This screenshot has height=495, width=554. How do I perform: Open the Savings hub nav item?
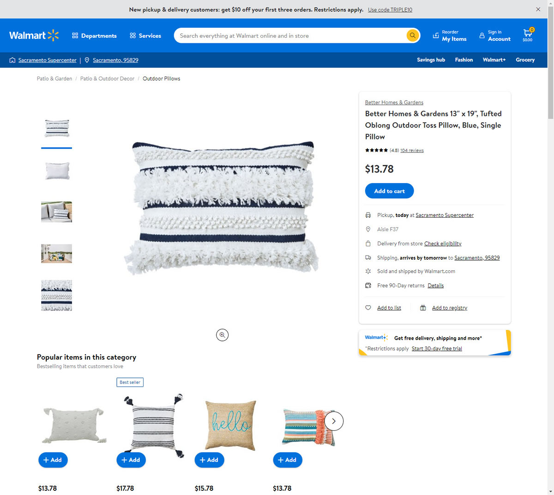(x=431, y=60)
